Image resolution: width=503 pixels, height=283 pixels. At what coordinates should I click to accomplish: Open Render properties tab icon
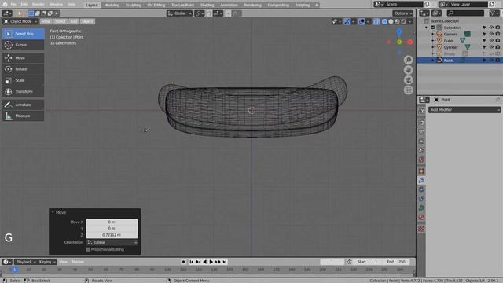[421, 123]
